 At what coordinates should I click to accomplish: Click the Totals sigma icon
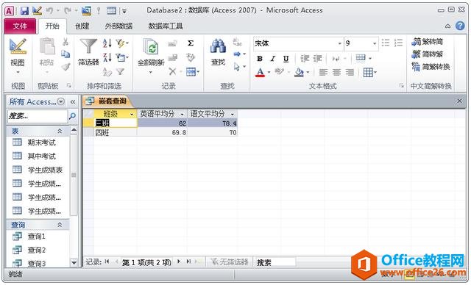tap(191, 43)
